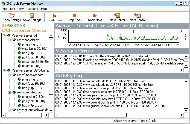Select http sensor under www2.paessler.com
Screen dimensions: 190x124
[33, 88]
